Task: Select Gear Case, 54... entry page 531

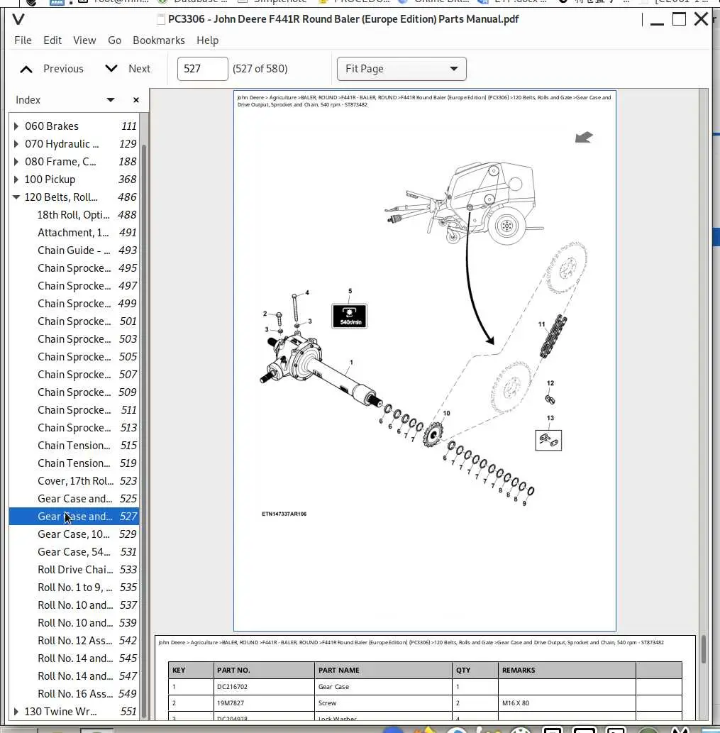Action: pyautogui.click(x=74, y=552)
